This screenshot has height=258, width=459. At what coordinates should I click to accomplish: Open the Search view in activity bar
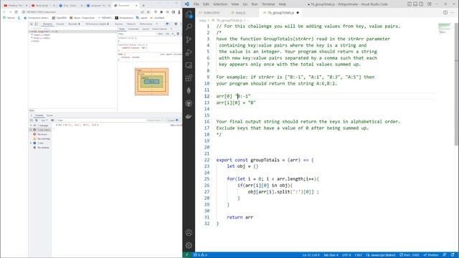point(189,27)
